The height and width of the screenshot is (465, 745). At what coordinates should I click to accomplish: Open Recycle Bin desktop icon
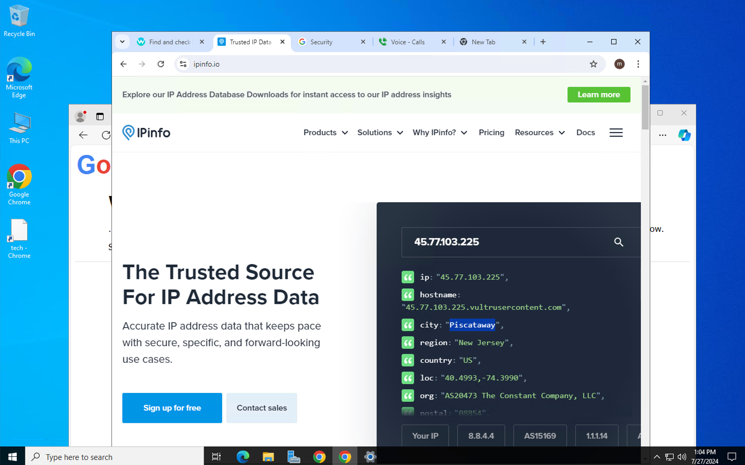point(19,21)
